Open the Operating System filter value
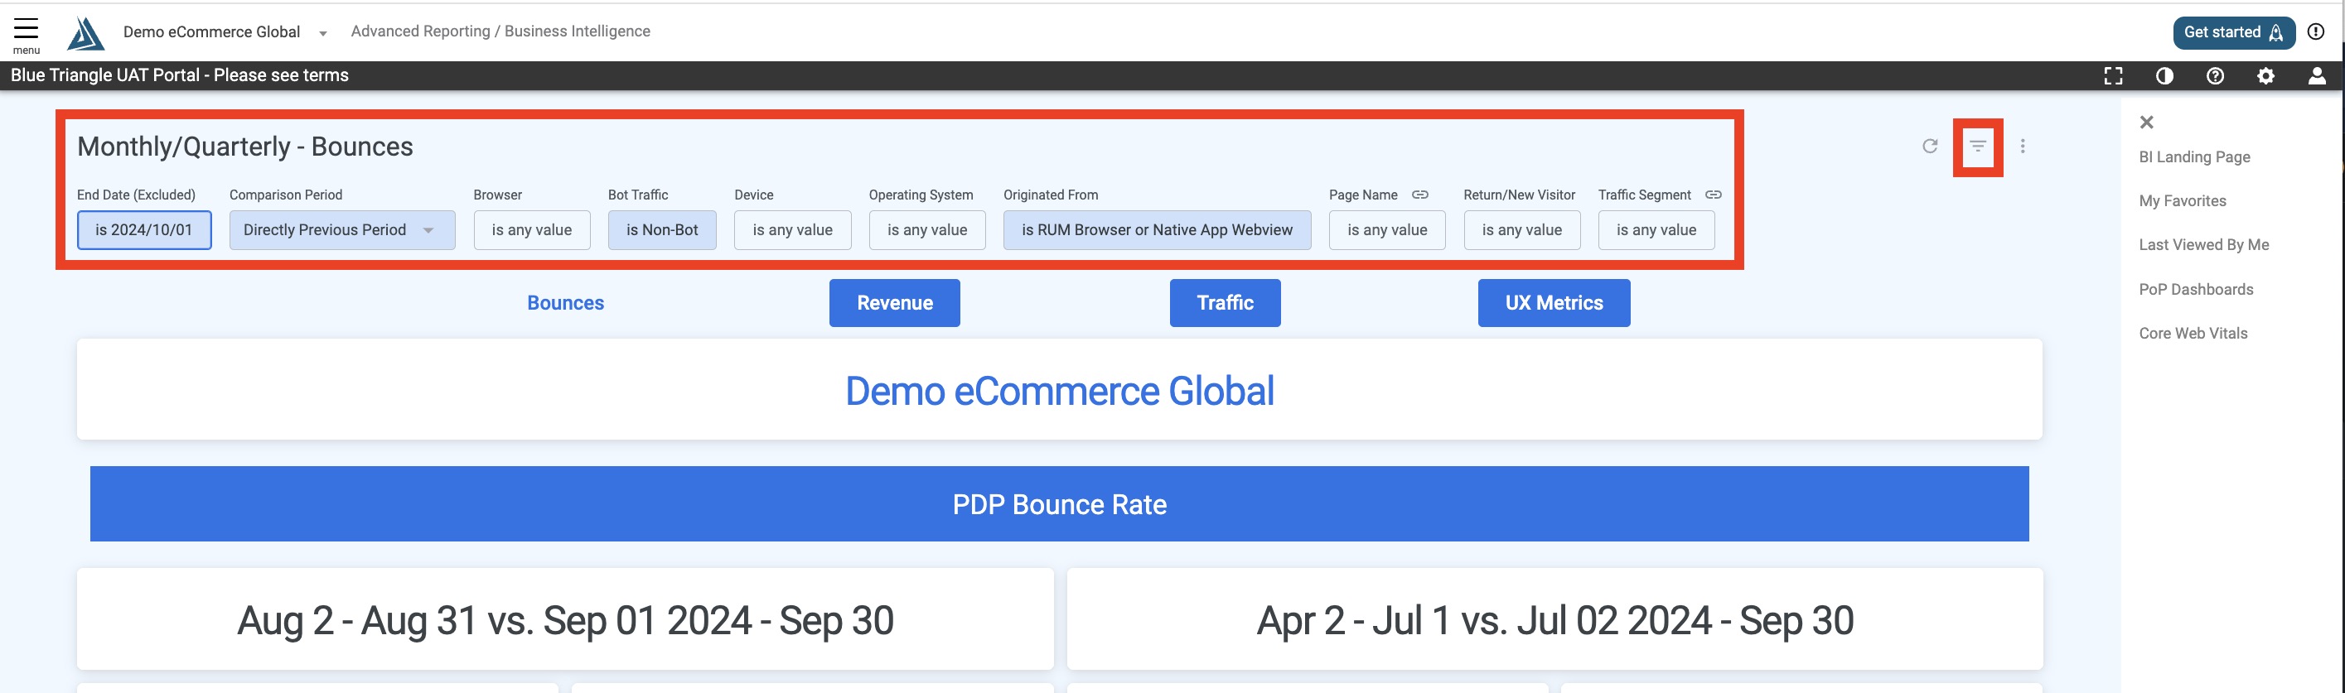Image resolution: width=2345 pixels, height=693 pixels. point(926,230)
